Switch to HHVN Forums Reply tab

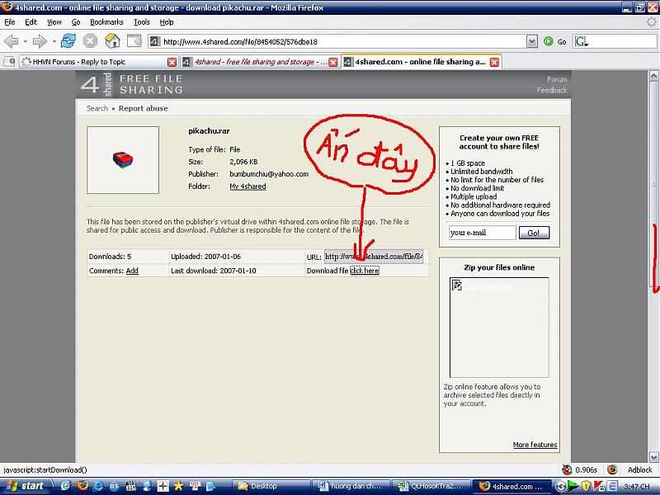click(x=89, y=62)
